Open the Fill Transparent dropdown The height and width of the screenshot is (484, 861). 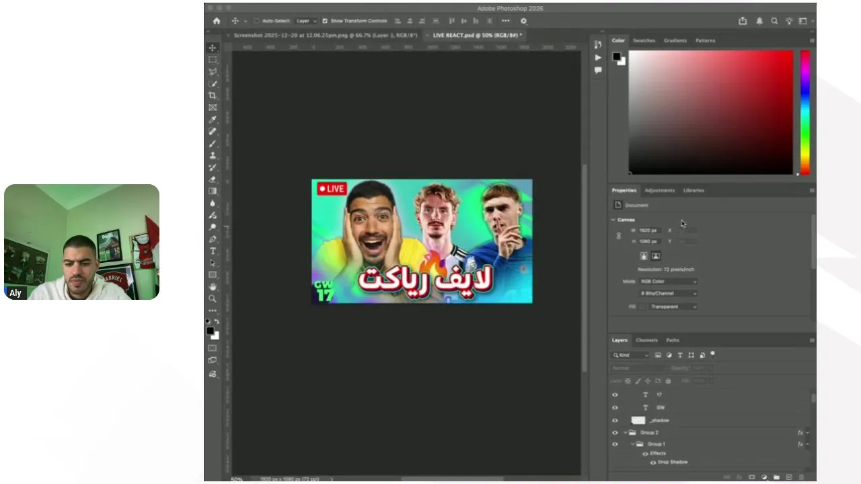[x=673, y=307]
